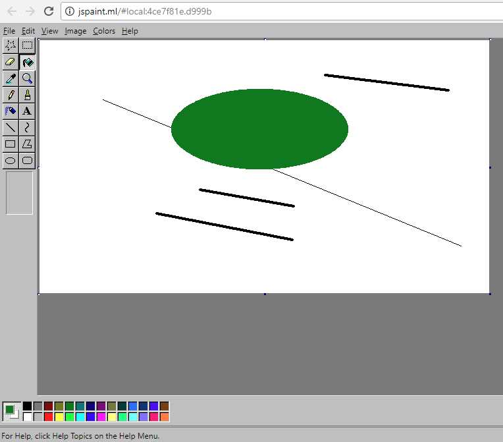
Task: Choose the magenta swatch
Action: (x=101, y=417)
